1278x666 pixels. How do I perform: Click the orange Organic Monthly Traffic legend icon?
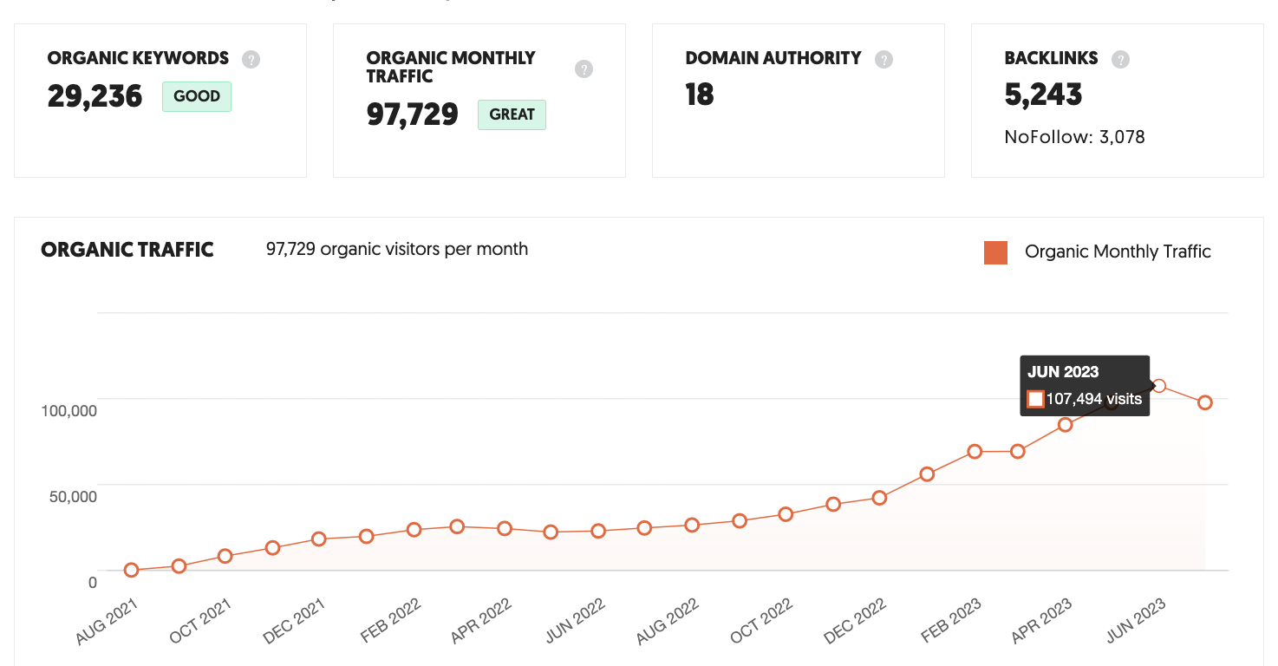[x=995, y=252]
